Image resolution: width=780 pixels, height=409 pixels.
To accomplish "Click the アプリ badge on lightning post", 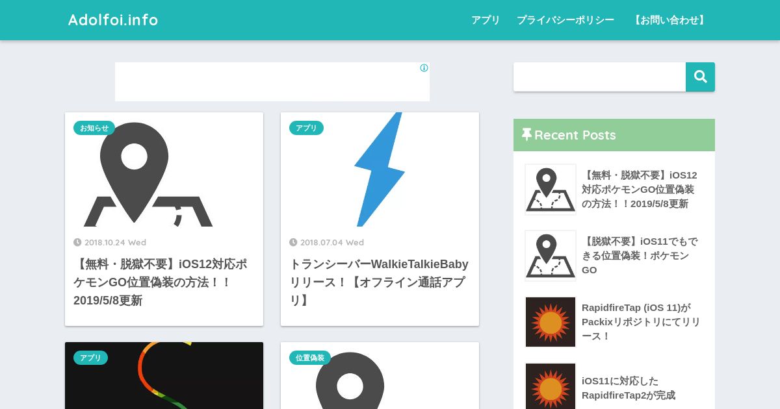I will 306,128.
